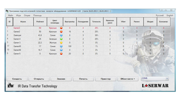Click blue team ball in Gamer45 row
This screenshot has width=180, height=101.
(x=61, y=46)
